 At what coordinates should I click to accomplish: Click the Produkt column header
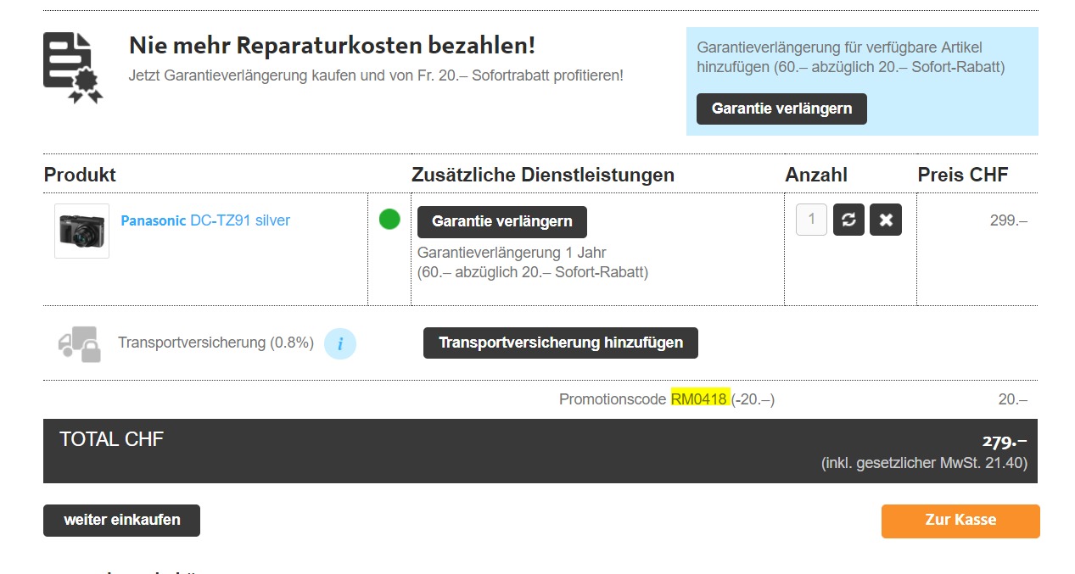(x=80, y=175)
